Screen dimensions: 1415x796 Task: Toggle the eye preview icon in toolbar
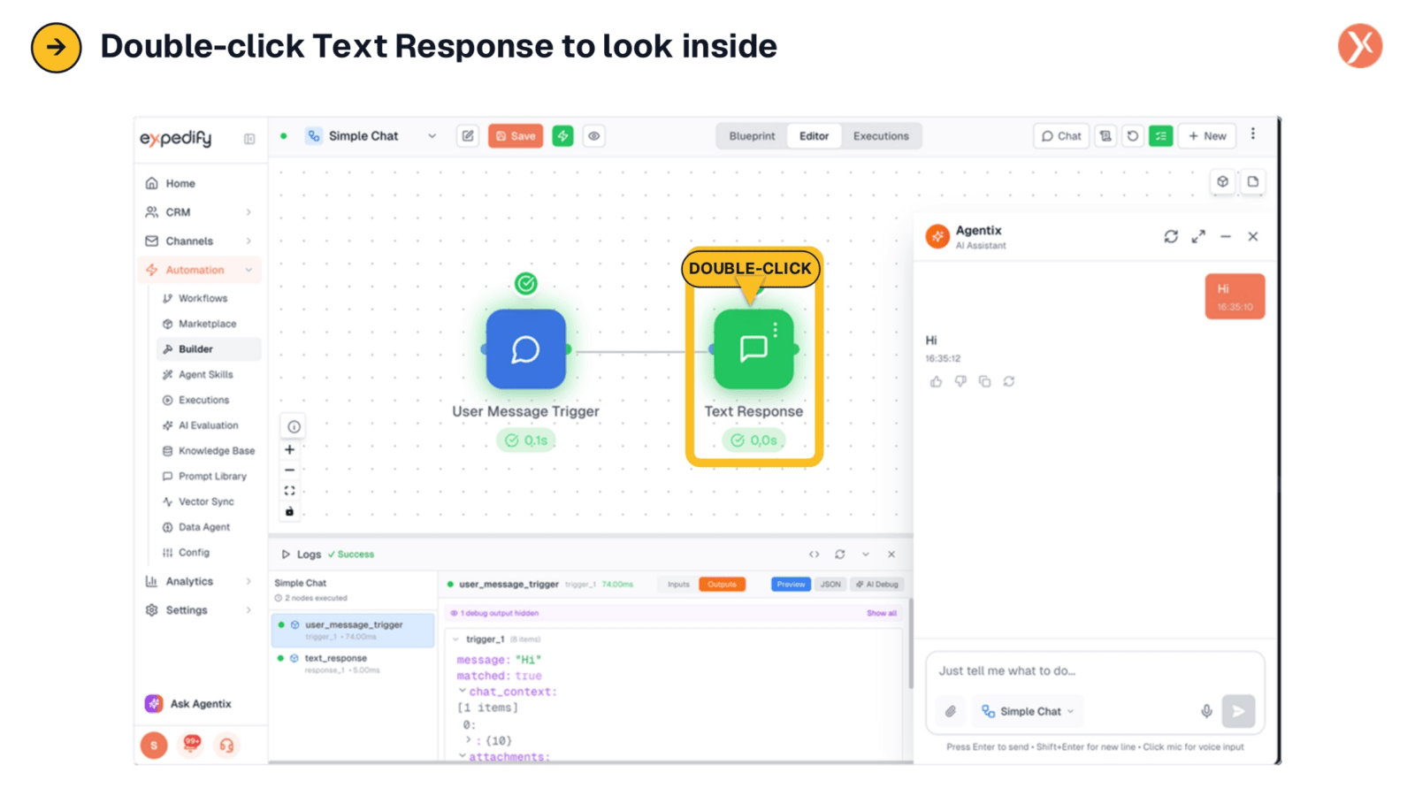pos(594,136)
